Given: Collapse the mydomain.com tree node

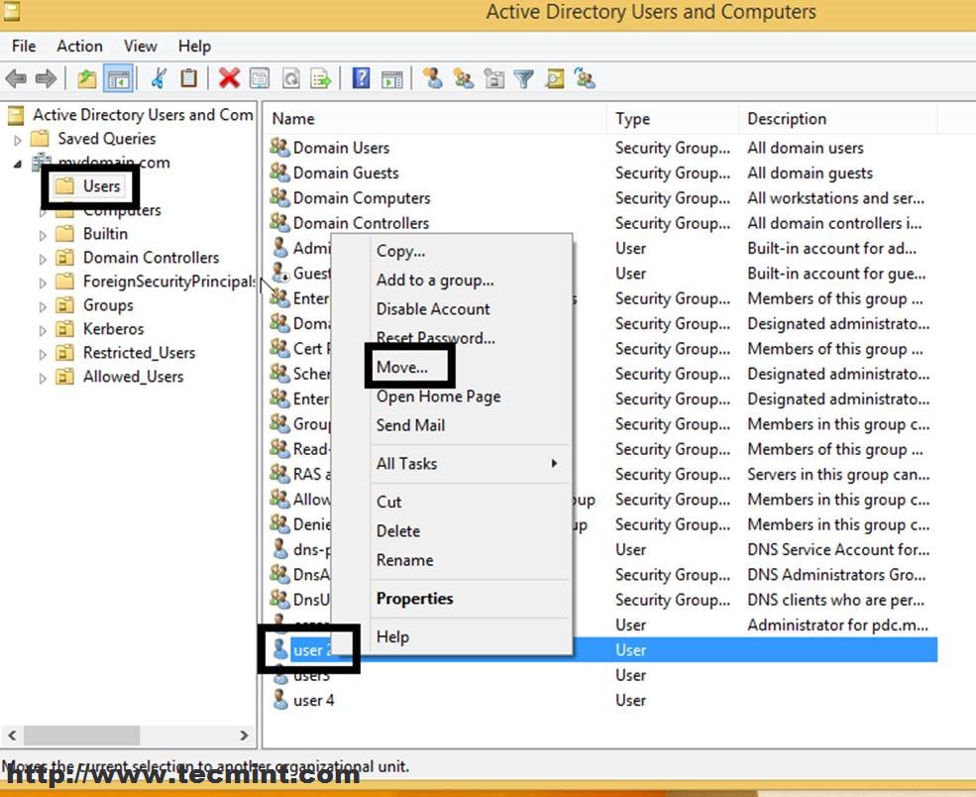Looking at the screenshot, I should 18,164.
